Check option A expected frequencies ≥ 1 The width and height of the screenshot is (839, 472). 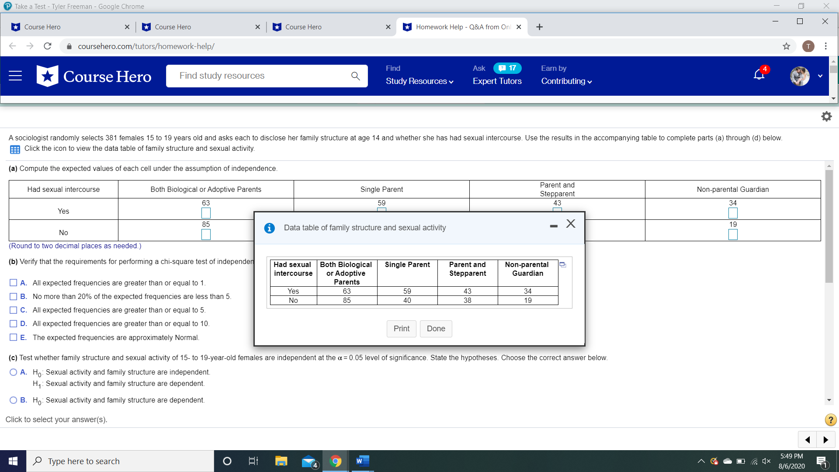coord(14,283)
